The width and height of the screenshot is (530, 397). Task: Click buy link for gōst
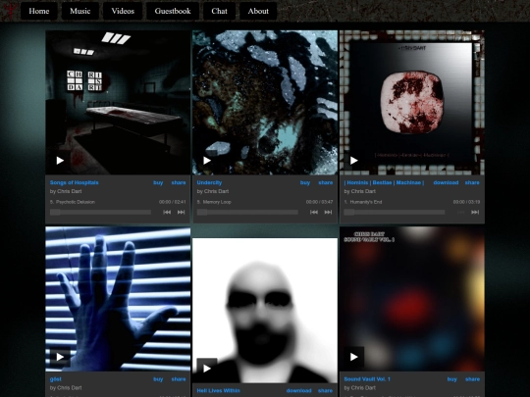(158, 379)
